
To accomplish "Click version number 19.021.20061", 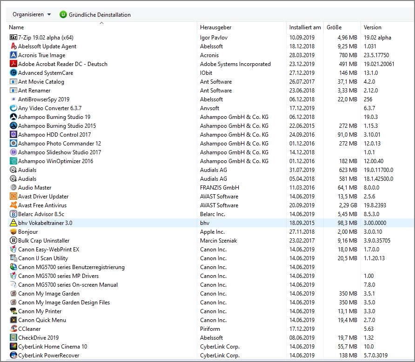I will click(379, 64).
